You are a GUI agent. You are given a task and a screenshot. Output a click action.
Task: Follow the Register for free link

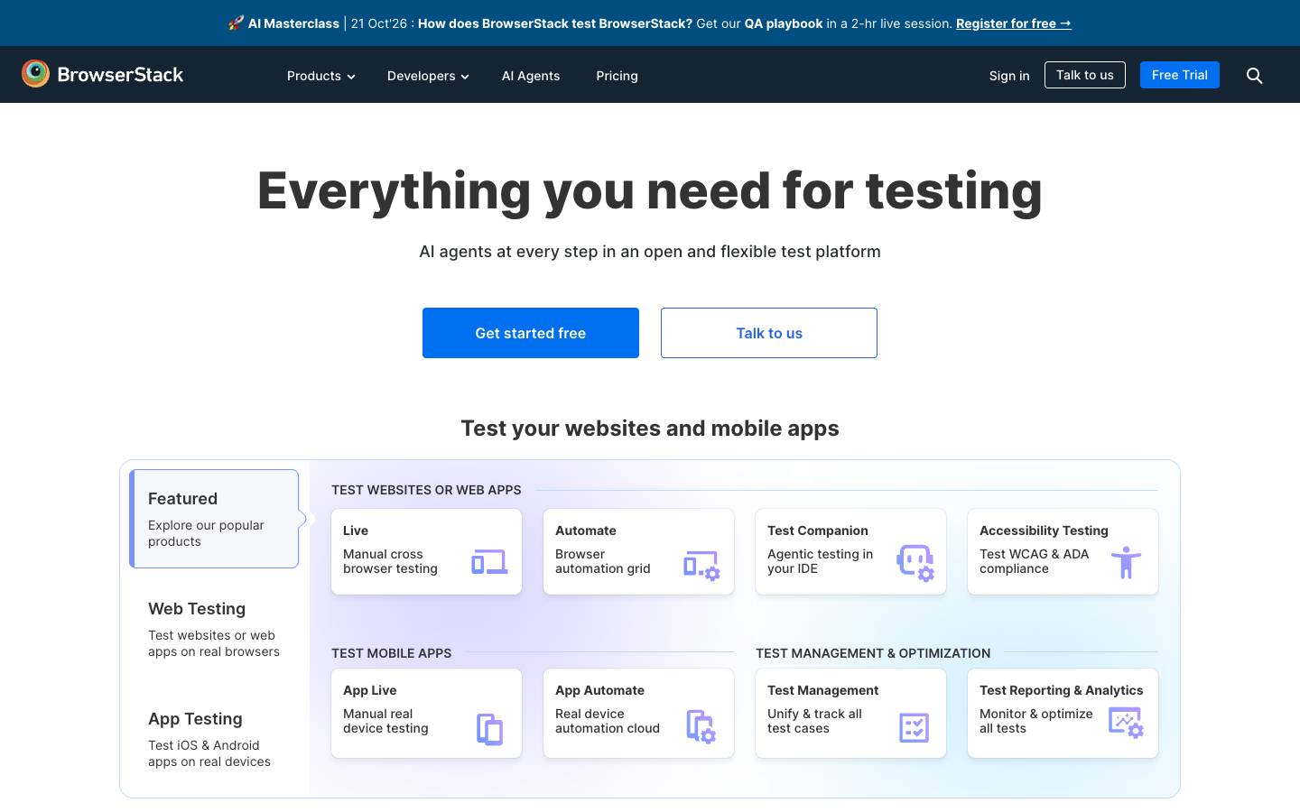pos(1014,23)
